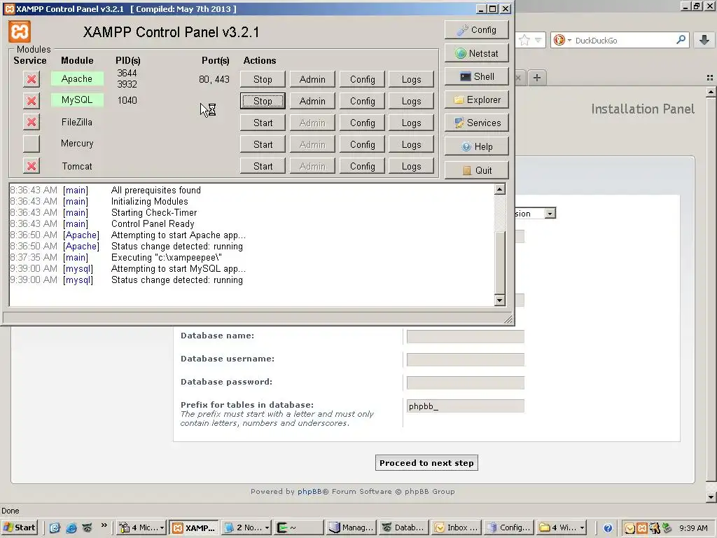Viewport: 717px width, 538px height.
Task: Click the table prefix field 'phpbb_'
Action: pyautogui.click(x=466, y=406)
